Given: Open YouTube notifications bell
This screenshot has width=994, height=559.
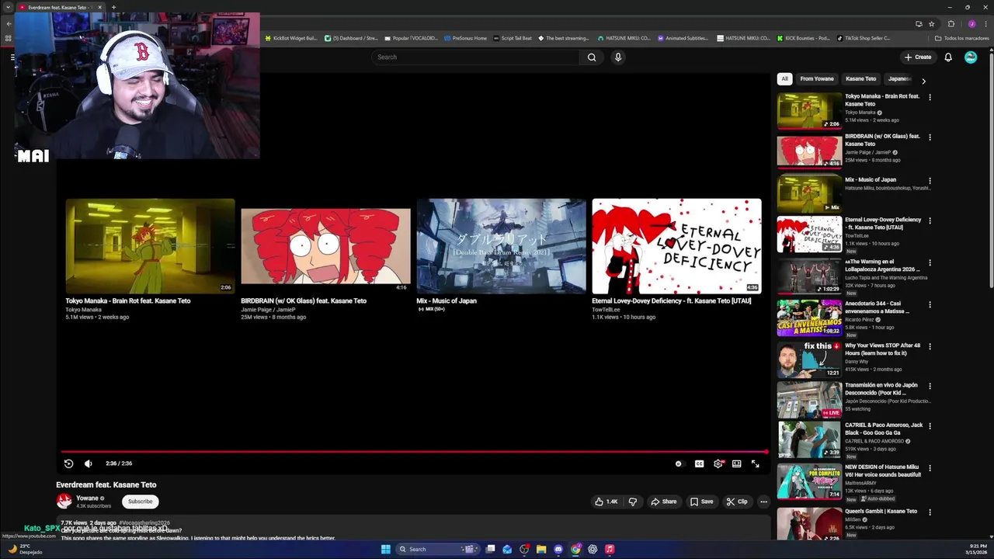Looking at the screenshot, I should 948,57.
